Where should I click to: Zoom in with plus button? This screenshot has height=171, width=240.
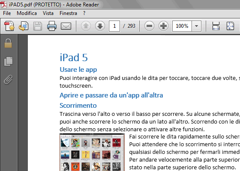click(163, 26)
